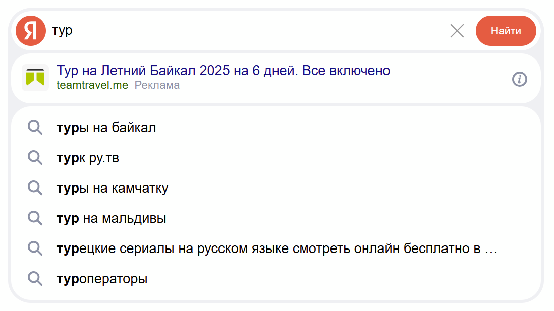Click magnifier icon beside 'туры на байкал'
The image size is (554, 311).
coord(35,128)
